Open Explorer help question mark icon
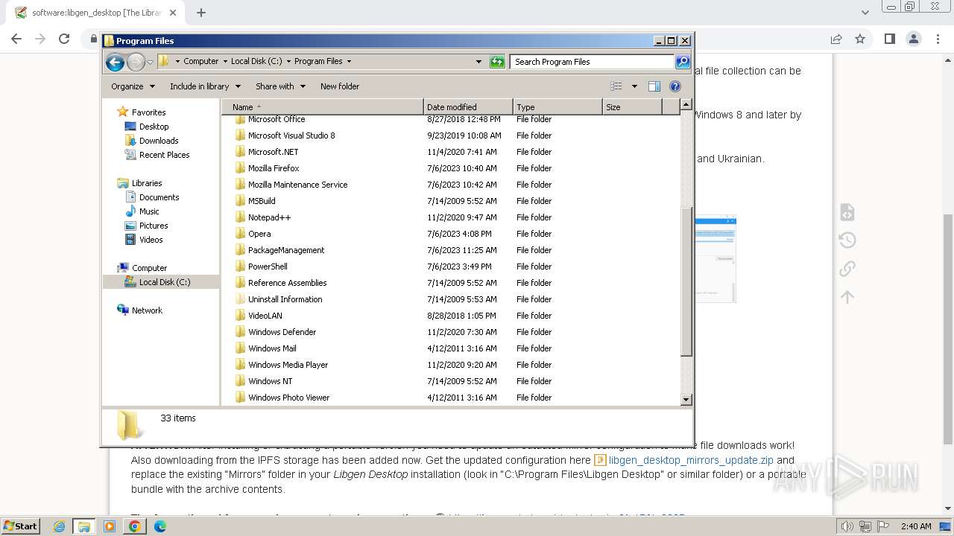Image resolution: width=954 pixels, height=536 pixels. (675, 86)
